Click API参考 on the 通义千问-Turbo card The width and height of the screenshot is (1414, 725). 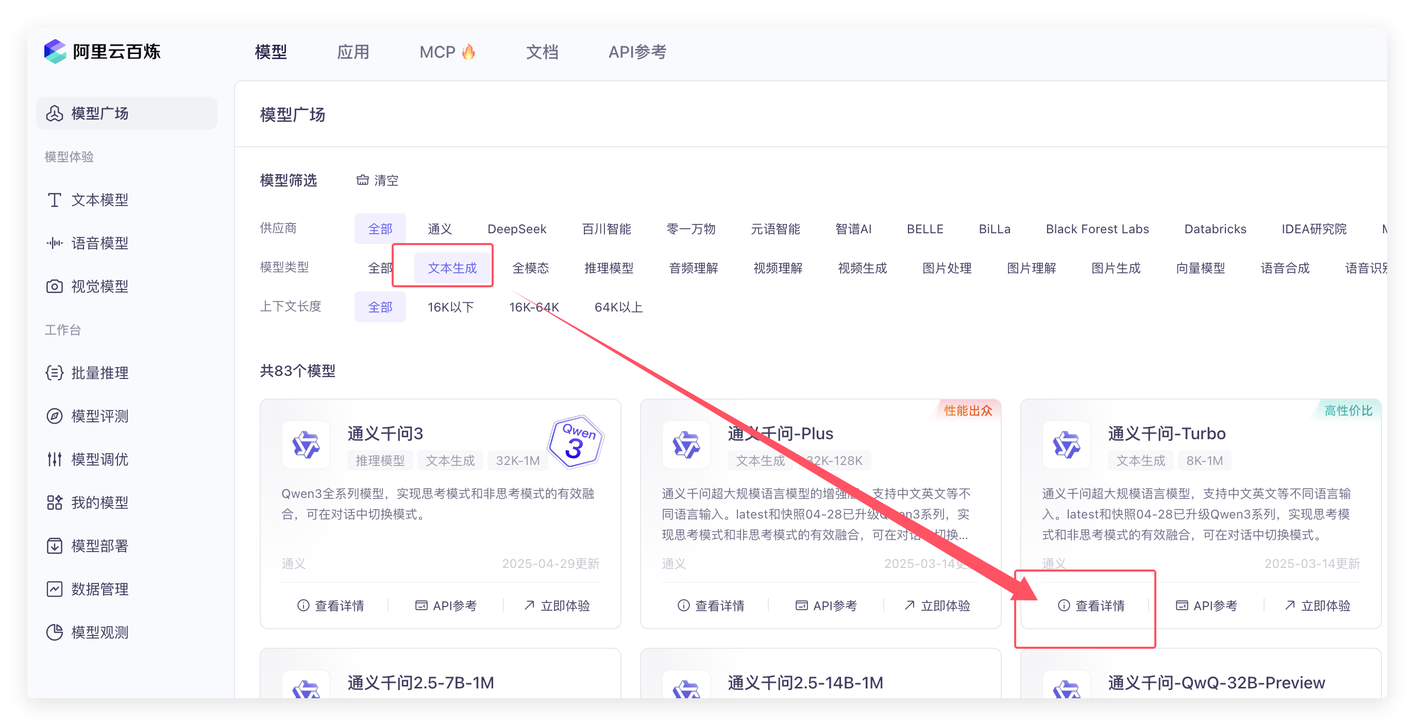pos(1206,606)
